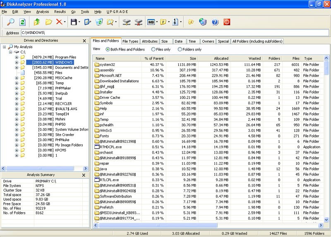Select the Folders only radio button
Viewport: 331px width, 237px height.
180,49
